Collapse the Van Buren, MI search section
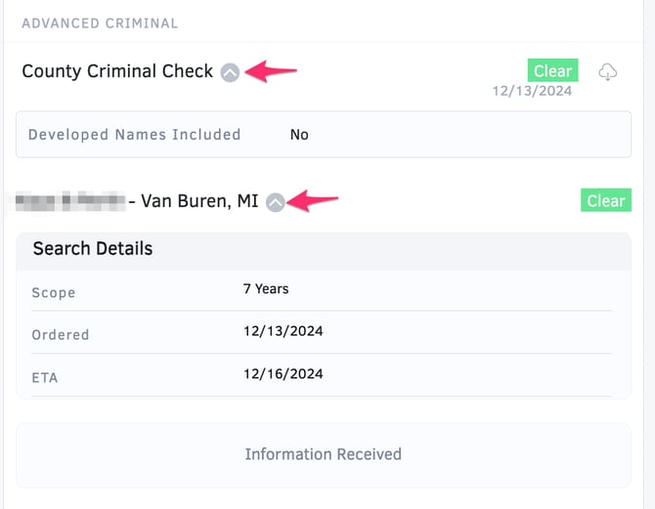 pos(276,201)
